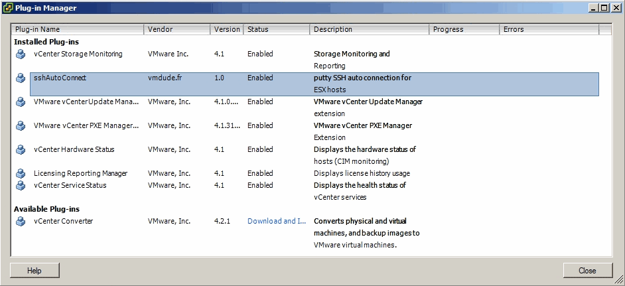Select the vCenter Storage Monitoring name
625x286 pixels.
click(x=78, y=54)
